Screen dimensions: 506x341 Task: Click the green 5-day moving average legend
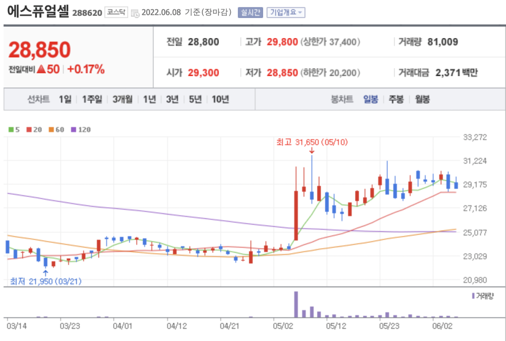(x=14, y=129)
